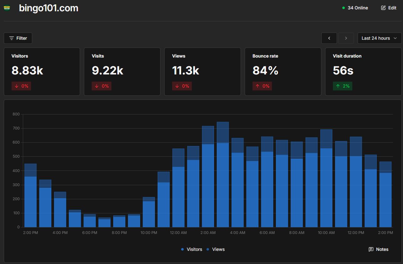The width and height of the screenshot is (403, 264).
Task: Click the Visits 0% change badge
Action: pyautogui.click(x=102, y=86)
